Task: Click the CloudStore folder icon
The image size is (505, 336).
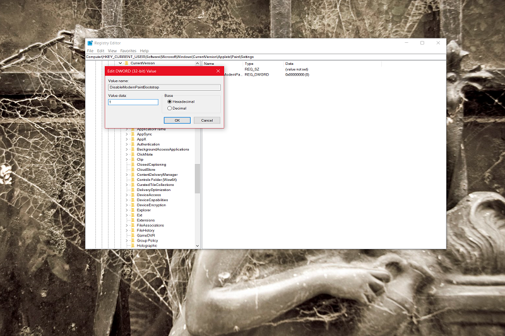Action: point(133,170)
